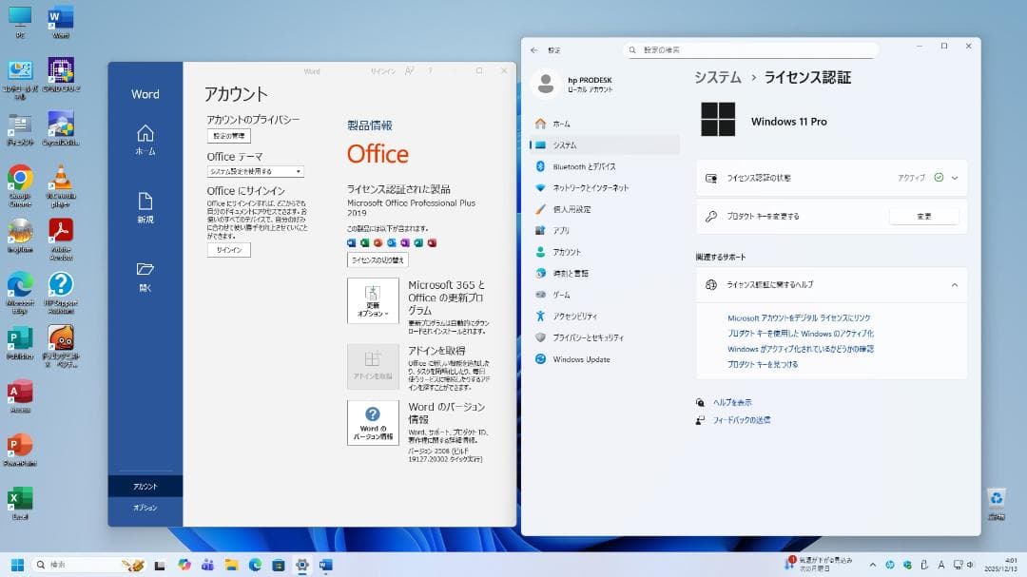Open Windows Update in Settings navigation
Screen dimensions: 1027x577
click(x=605, y=359)
